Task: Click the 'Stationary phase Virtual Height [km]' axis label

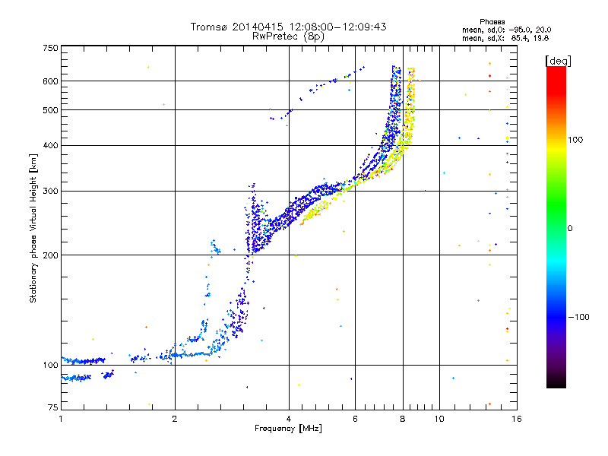Action: point(33,228)
